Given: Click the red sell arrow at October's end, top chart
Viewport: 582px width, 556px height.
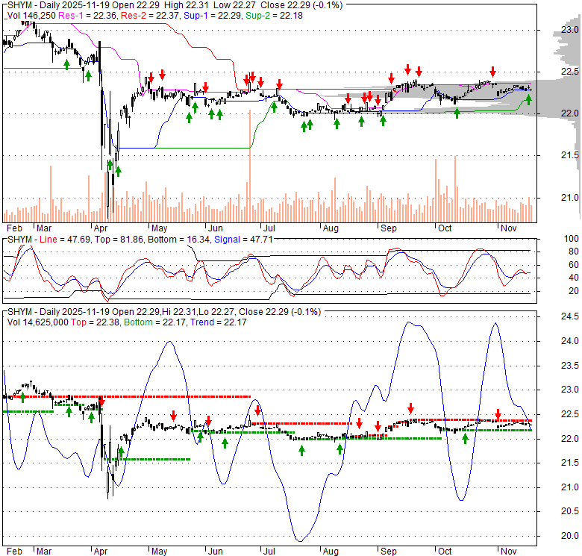Looking at the screenshot, I should point(492,71).
